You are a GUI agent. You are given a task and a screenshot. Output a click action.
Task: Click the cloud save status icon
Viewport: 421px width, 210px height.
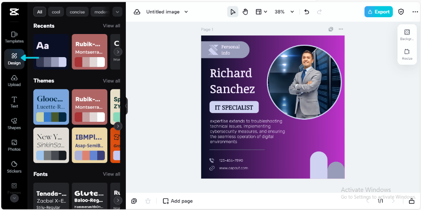click(x=137, y=12)
